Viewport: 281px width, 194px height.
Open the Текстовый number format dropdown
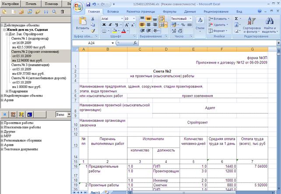click(190, 19)
